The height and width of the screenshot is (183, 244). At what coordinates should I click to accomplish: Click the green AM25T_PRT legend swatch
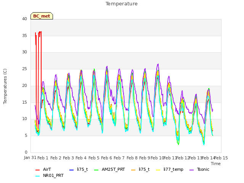(96, 170)
